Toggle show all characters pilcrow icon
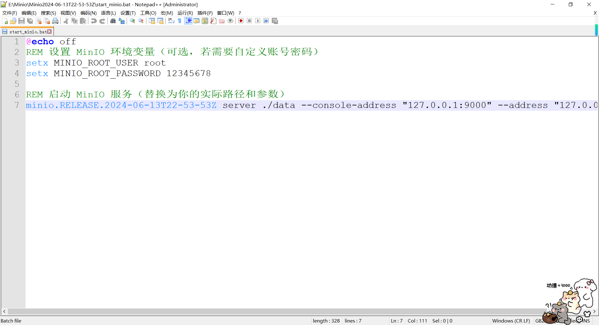This screenshot has height=325, width=599. coord(179,21)
